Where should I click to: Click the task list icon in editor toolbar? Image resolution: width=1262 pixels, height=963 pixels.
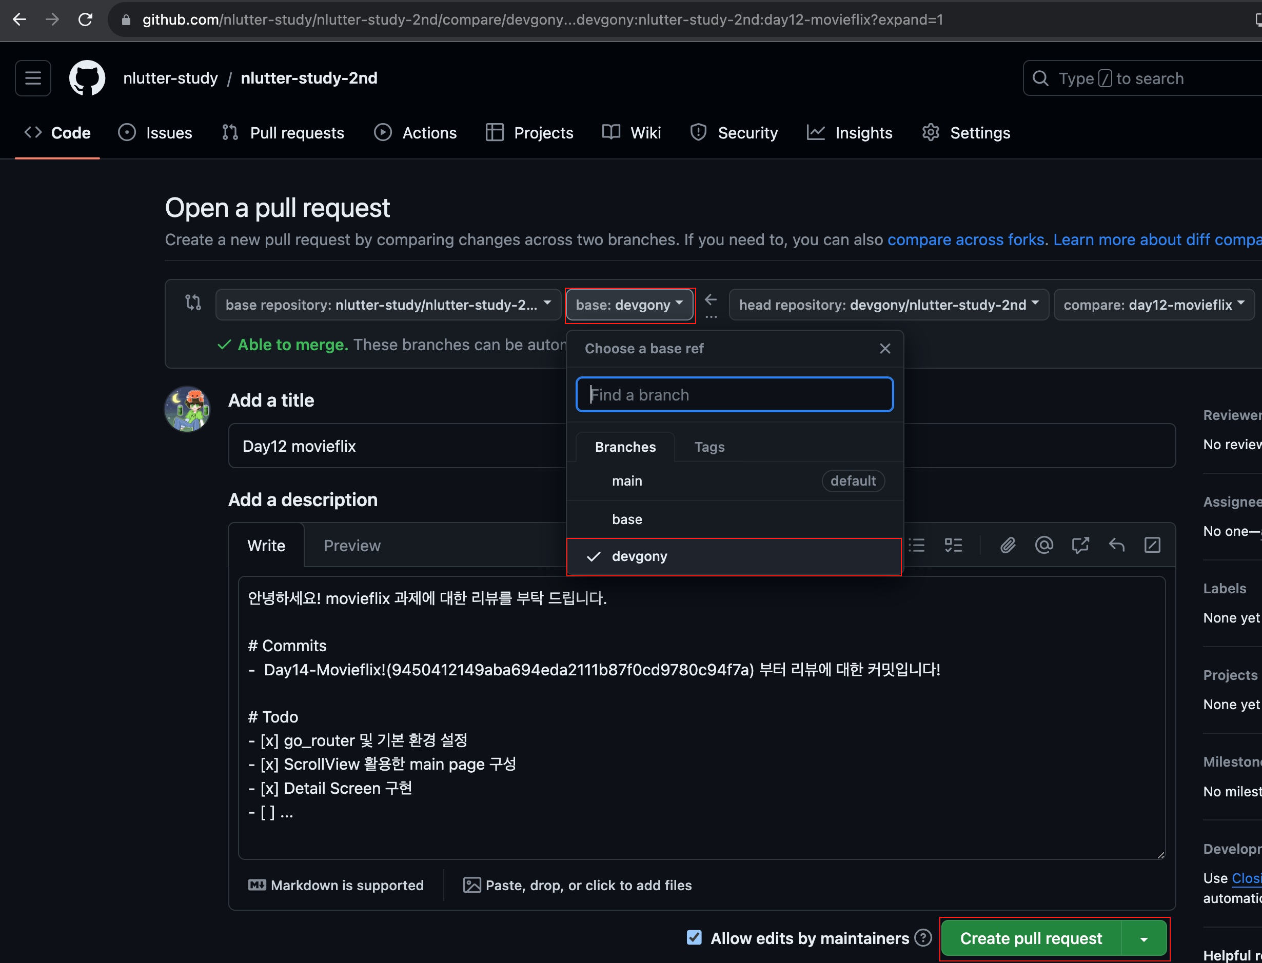(x=953, y=545)
